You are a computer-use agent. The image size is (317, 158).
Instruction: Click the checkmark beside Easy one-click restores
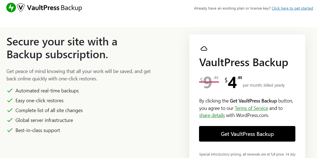pyautogui.click(x=10, y=100)
